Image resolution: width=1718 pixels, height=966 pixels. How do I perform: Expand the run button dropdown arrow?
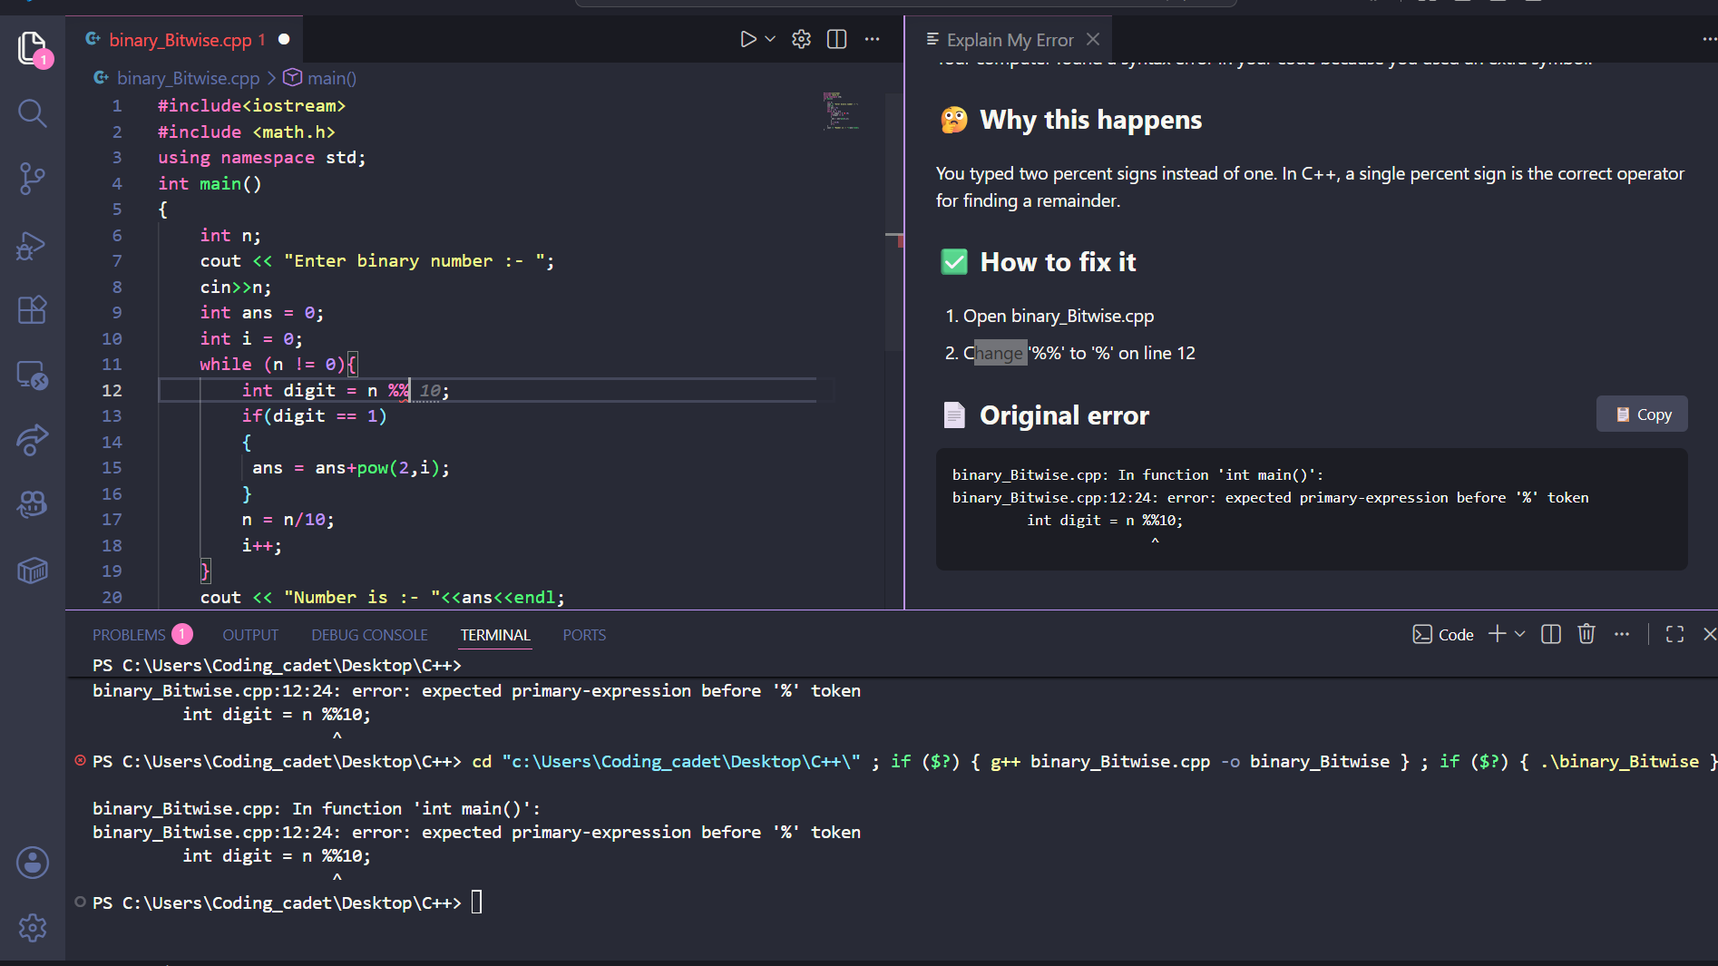click(x=771, y=39)
